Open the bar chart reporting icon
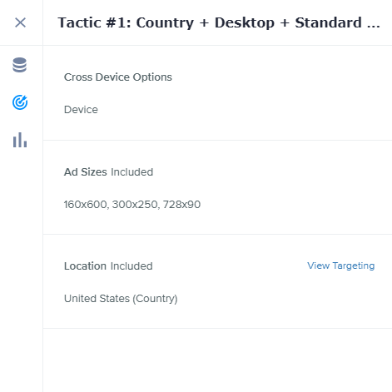 pyautogui.click(x=20, y=140)
